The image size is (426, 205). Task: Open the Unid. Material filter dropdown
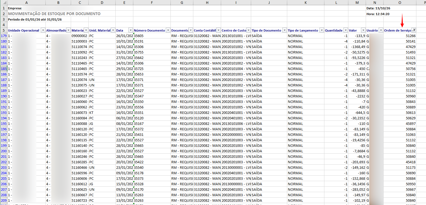click(x=113, y=30)
